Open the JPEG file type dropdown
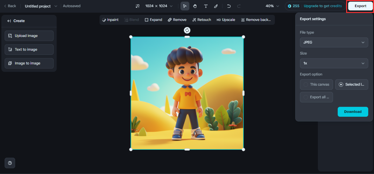This screenshot has width=374, height=174. 334,42
